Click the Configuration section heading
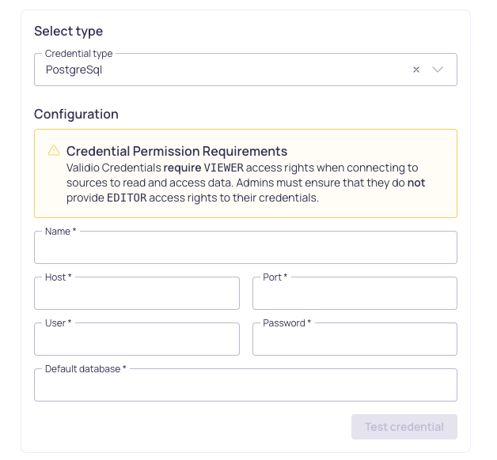The image size is (497, 460). [x=76, y=114]
